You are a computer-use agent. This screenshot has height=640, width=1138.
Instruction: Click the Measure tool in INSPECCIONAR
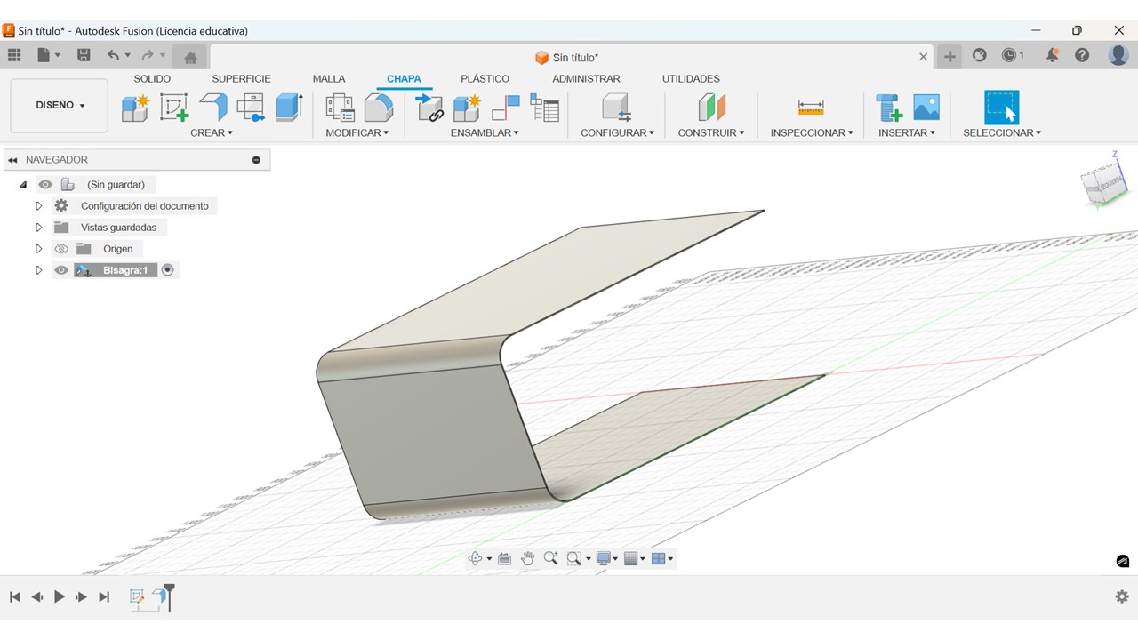pyautogui.click(x=811, y=108)
